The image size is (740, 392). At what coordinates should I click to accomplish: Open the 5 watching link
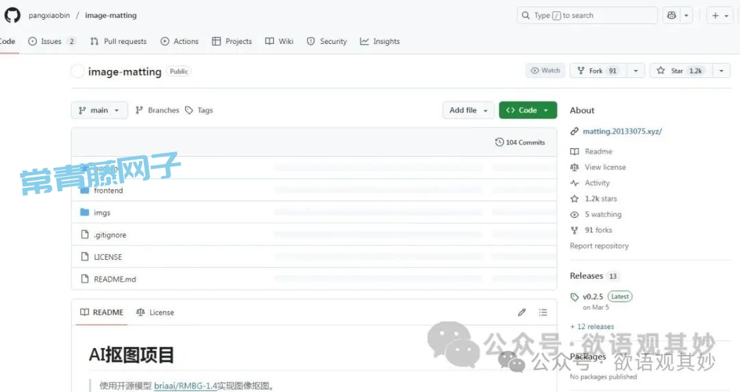coord(603,215)
